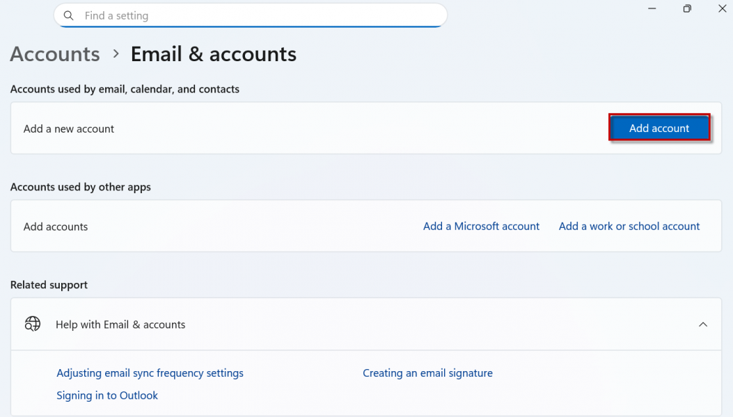Image resolution: width=733 pixels, height=417 pixels.
Task: Toggle the Help with Email & accounts header
Action: tap(120, 325)
